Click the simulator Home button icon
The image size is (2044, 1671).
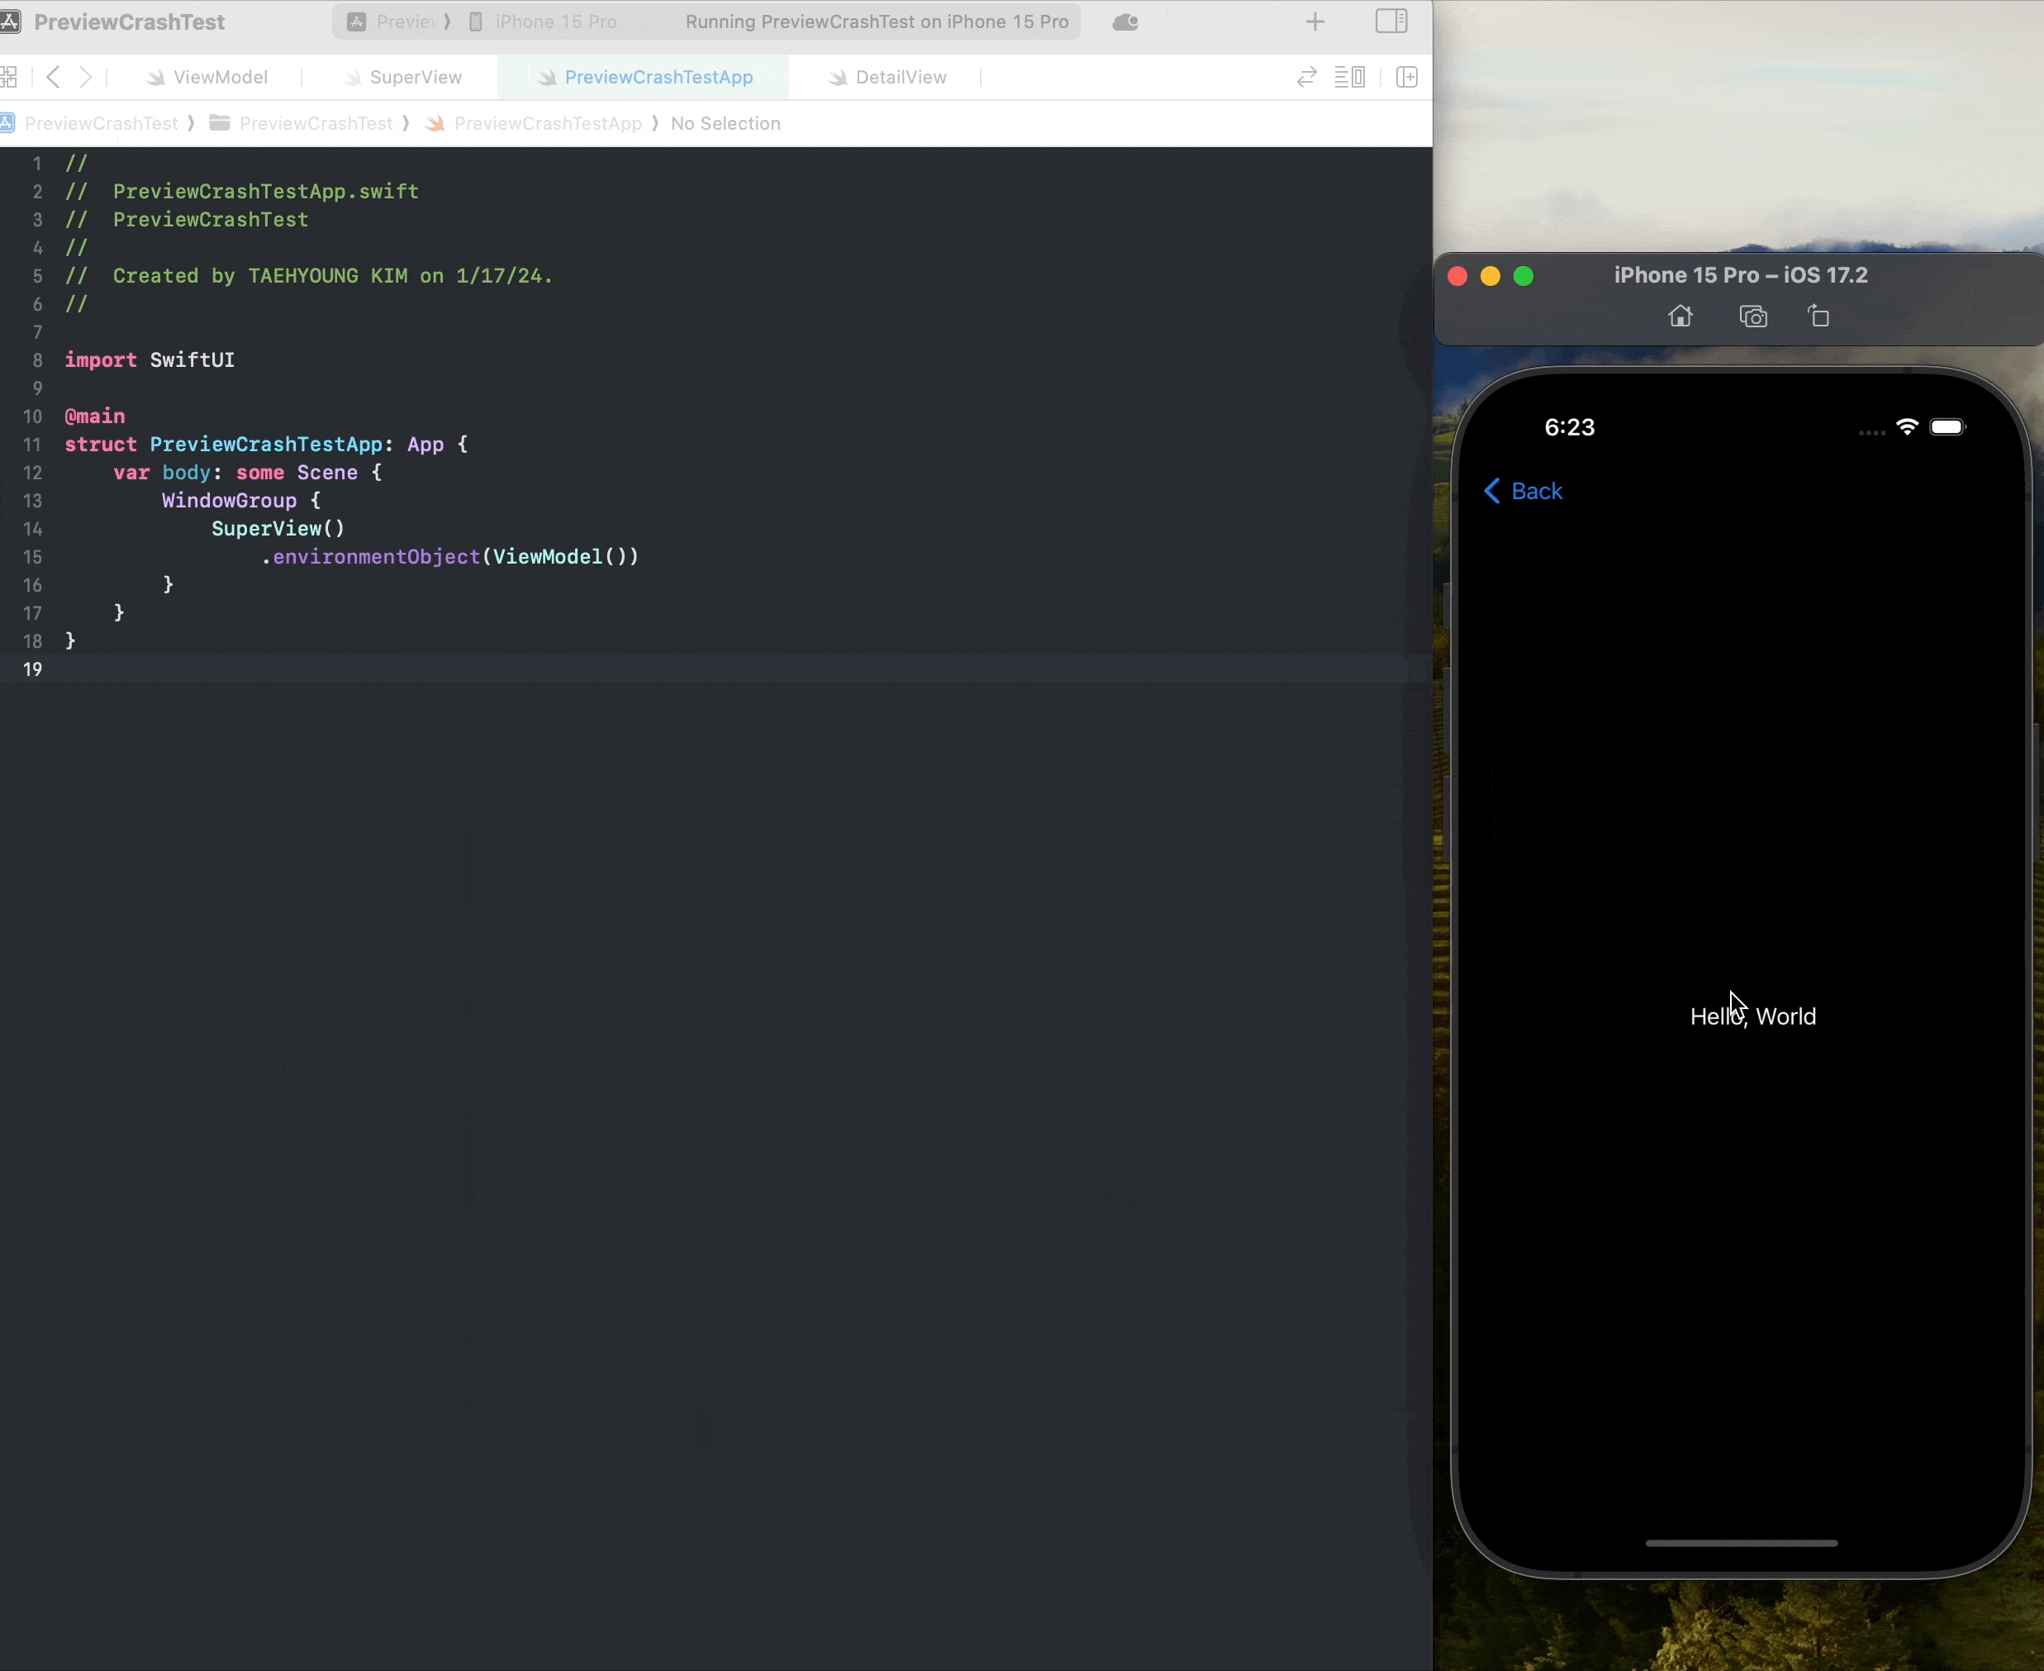[1680, 317]
